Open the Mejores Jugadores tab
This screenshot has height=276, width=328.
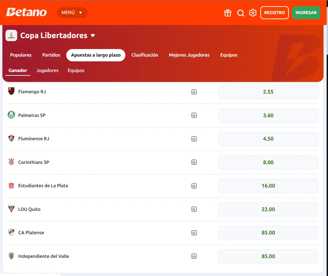(189, 55)
